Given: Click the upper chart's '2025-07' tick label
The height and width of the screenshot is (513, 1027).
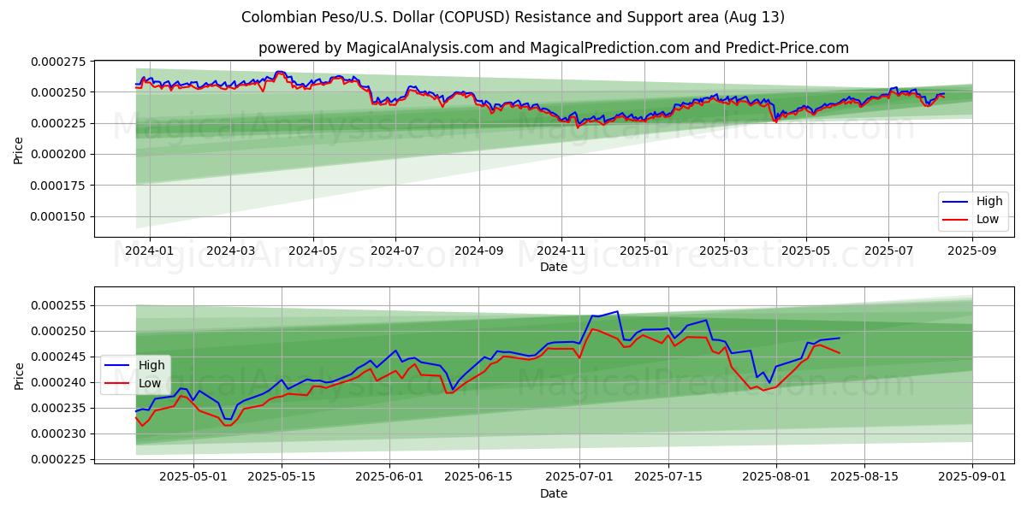Looking at the screenshot, I should point(887,251).
